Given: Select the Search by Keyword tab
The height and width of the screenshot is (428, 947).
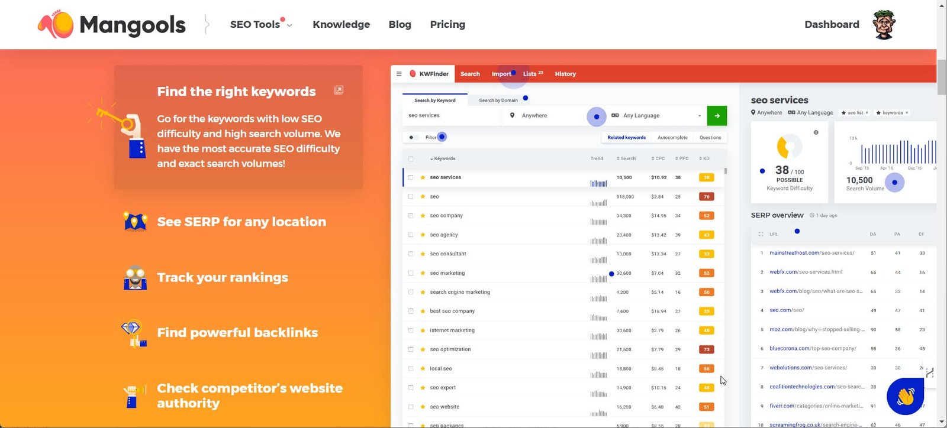Looking at the screenshot, I should pyautogui.click(x=435, y=100).
